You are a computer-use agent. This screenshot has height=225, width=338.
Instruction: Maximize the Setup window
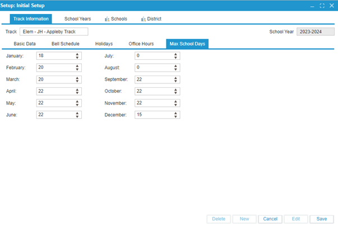(322, 6)
